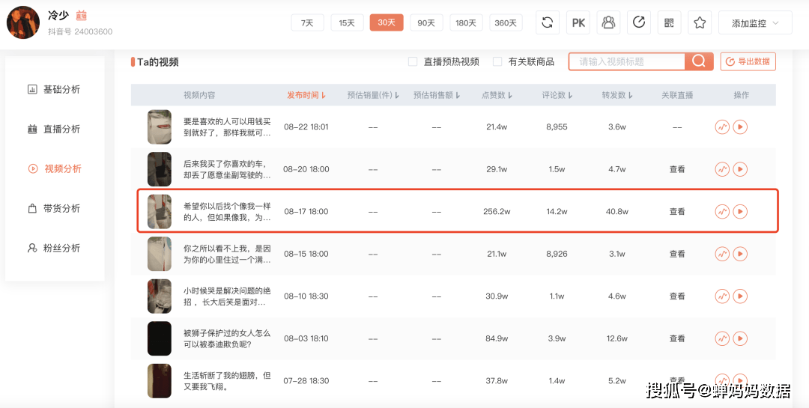Sort by 发布时间 column

pyautogui.click(x=306, y=95)
